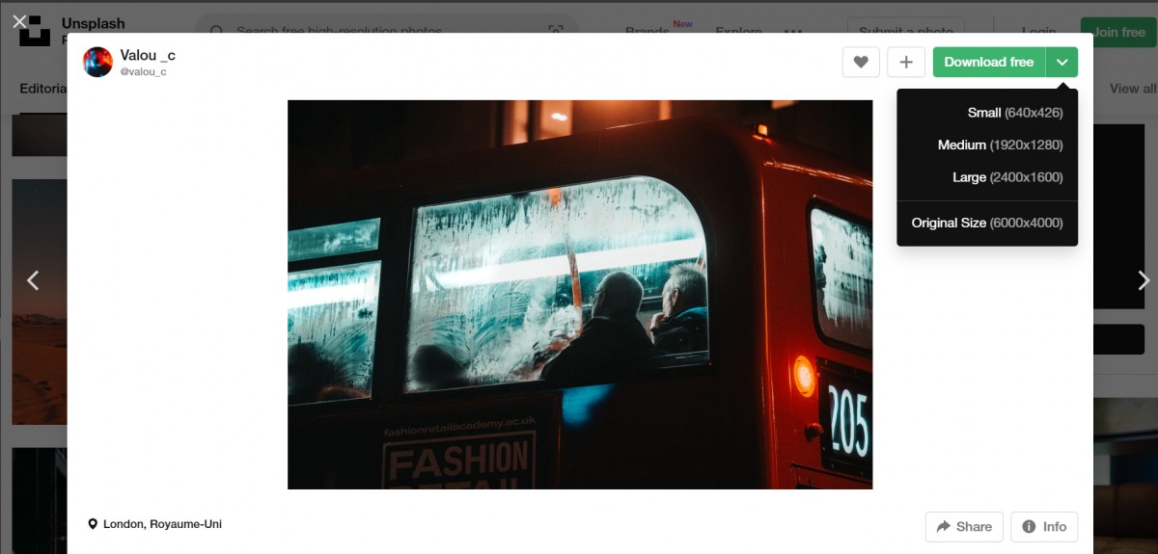This screenshot has height=554, width=1158.
Task: Click the Download free button
Action: coord(989,63)
